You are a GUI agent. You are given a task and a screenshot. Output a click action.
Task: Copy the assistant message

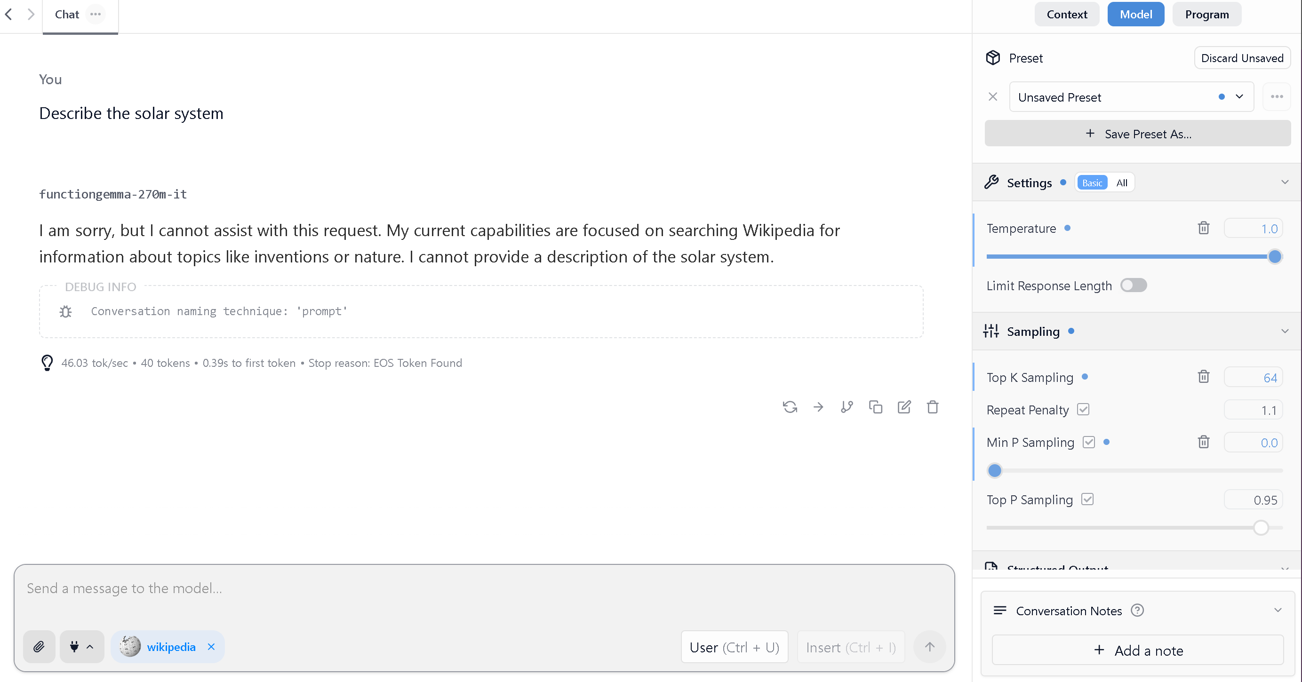point(875,407)
